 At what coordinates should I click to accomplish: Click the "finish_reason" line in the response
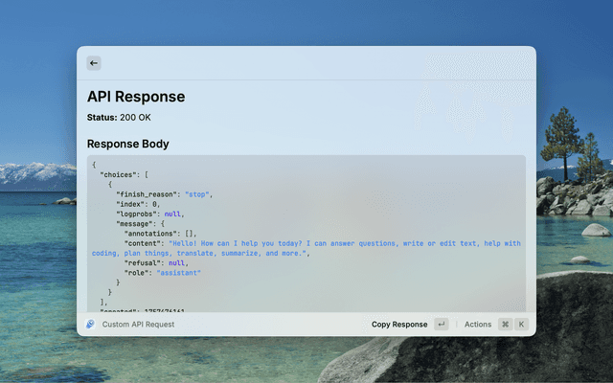tap(163, 194)
